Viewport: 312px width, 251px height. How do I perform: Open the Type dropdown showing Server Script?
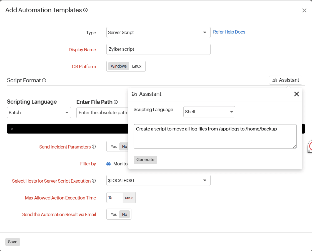[x=158, y=32]
